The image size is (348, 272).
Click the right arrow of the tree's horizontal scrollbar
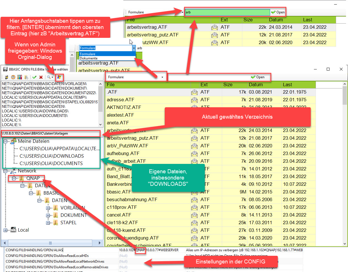point(100,243)
